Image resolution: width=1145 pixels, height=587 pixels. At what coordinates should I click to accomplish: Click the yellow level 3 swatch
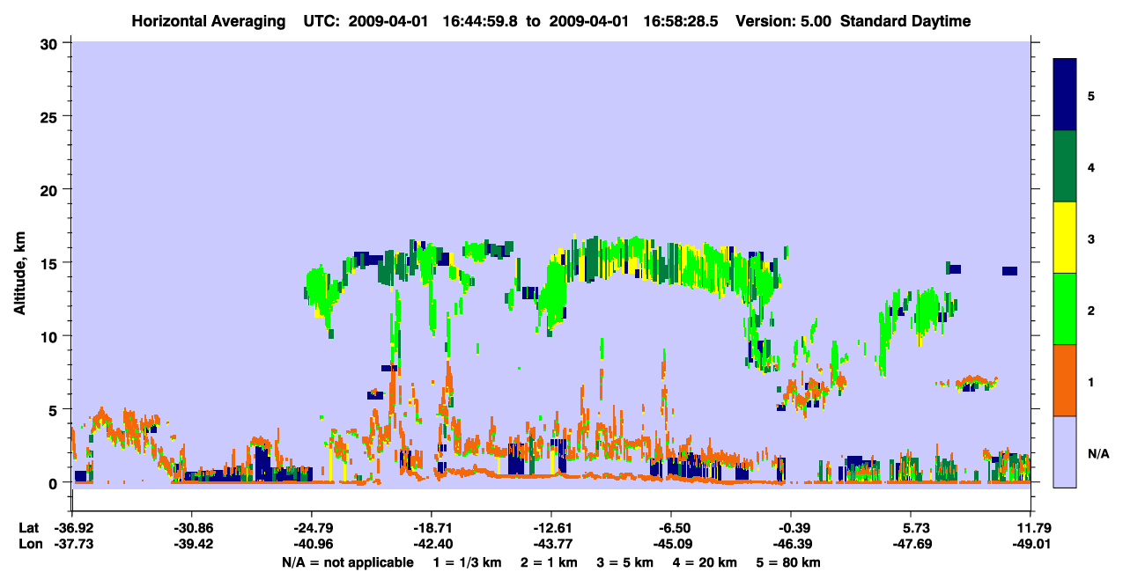tap(1065, 238)
